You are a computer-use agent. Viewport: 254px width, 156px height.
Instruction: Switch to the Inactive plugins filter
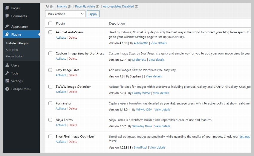62,6
